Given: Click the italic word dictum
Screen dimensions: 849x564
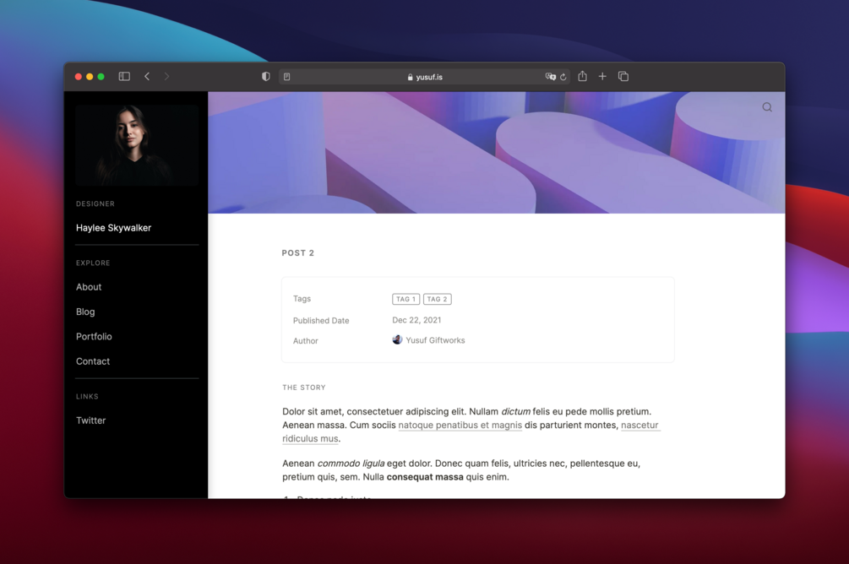Looking at the screenshot, I should point(515,411).
